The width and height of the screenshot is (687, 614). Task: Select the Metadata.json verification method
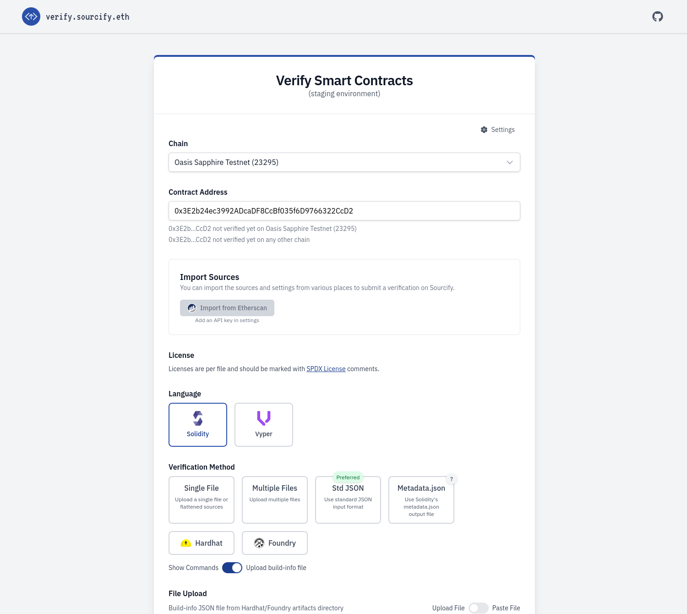click(x=421, y=499)
